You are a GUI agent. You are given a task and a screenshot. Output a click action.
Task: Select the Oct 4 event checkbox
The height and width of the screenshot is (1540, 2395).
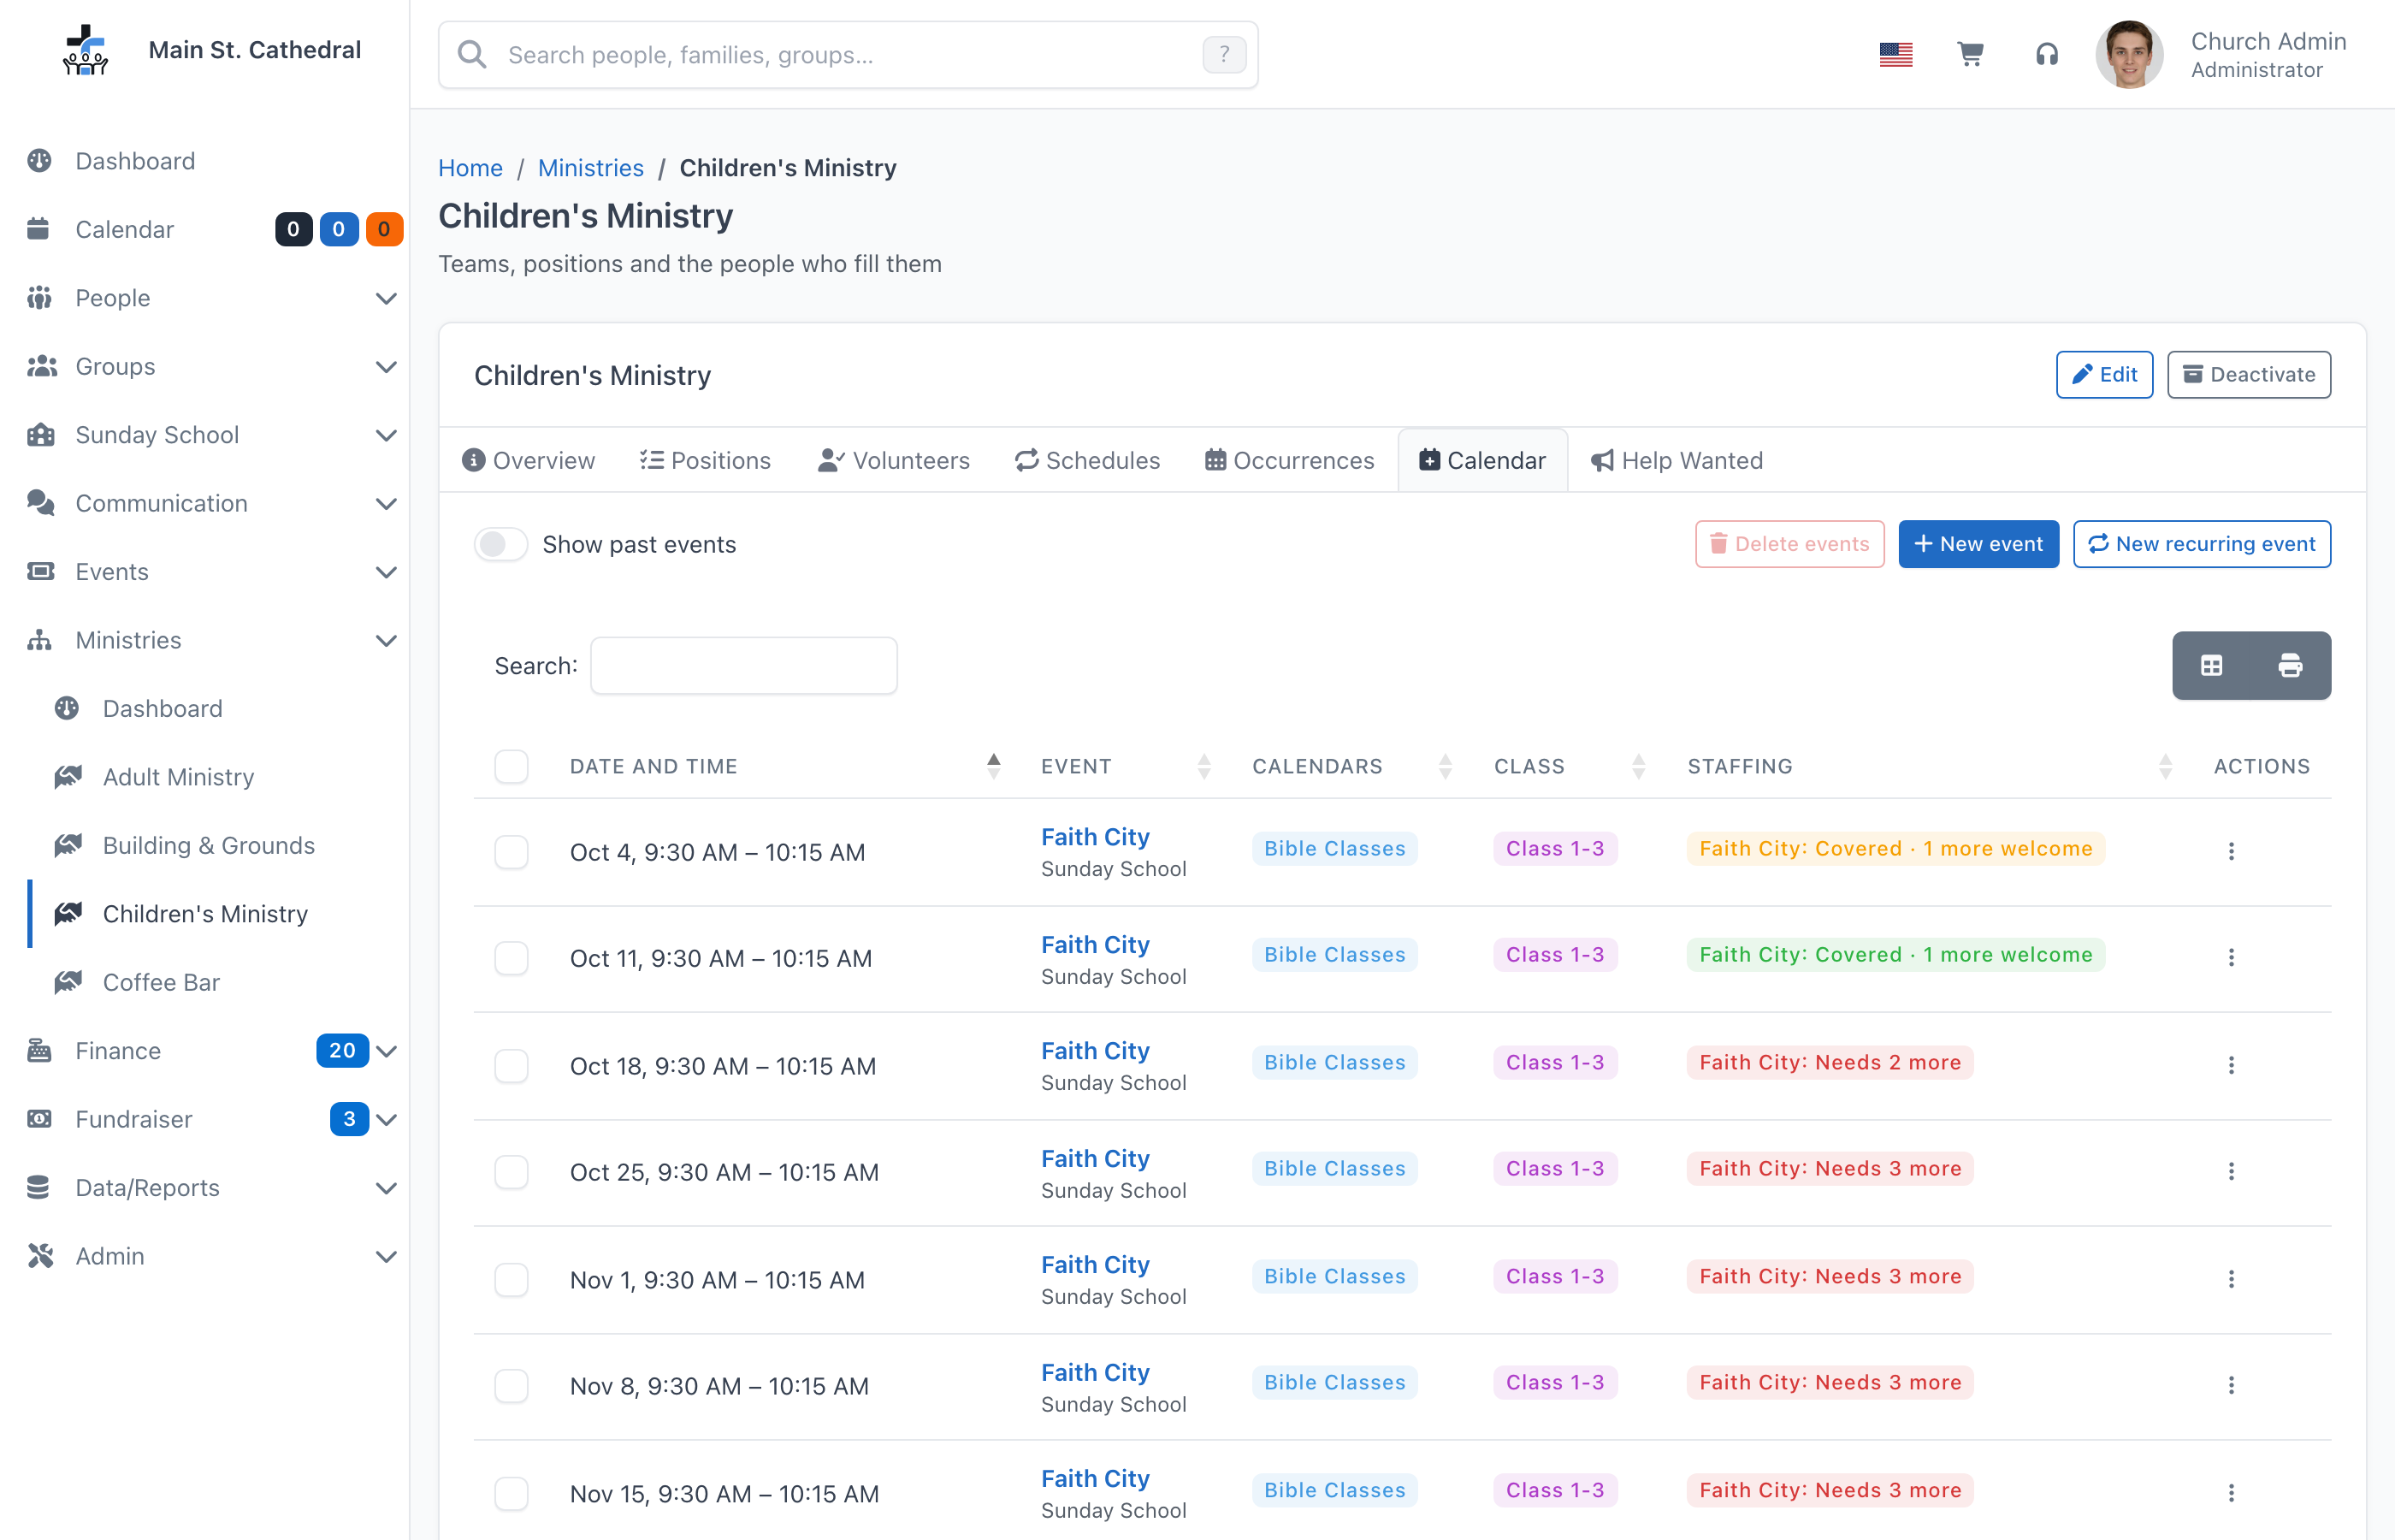(x=511, y=852)
